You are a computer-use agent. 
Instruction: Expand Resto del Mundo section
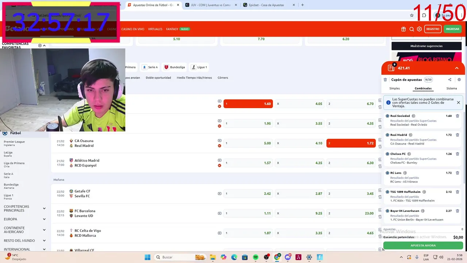[x=44, y=241]
